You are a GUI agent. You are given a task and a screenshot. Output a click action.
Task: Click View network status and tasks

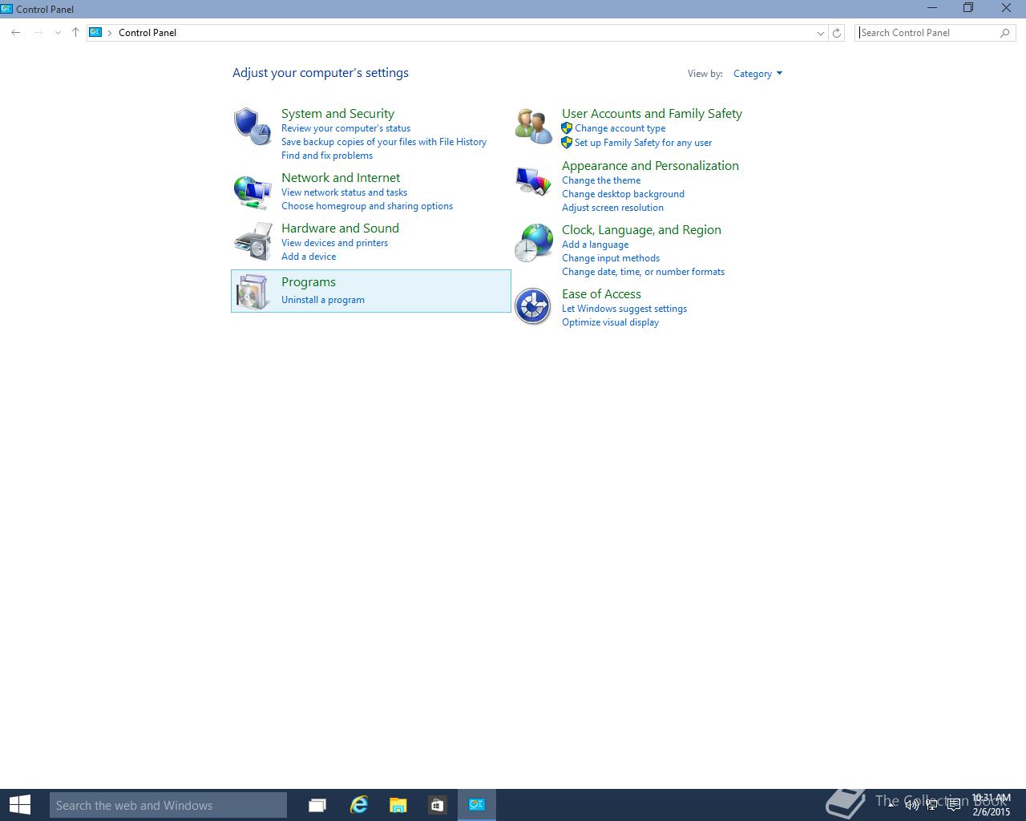pyautogui.click(x=344, y=192)
